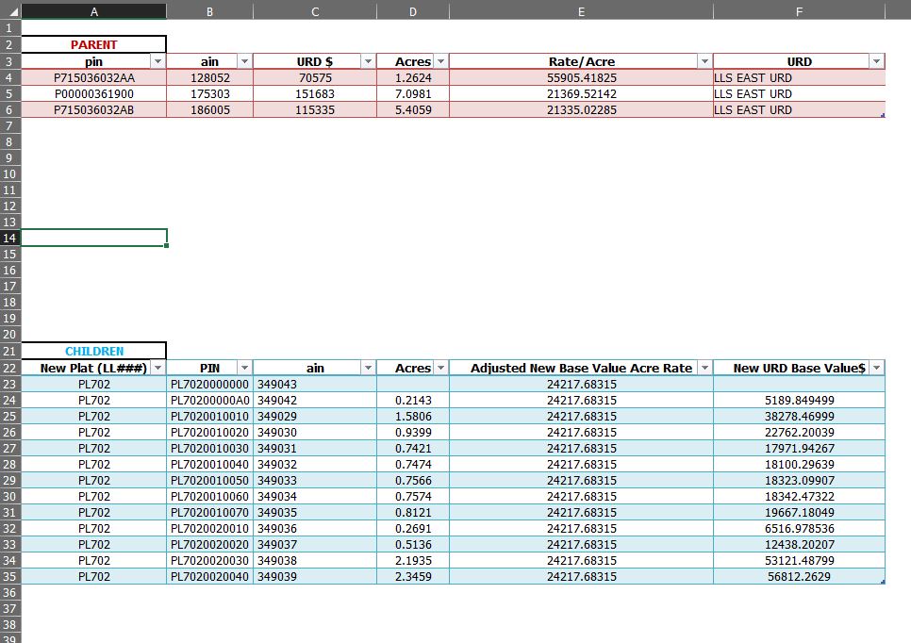Open the children ain filter dropdown

click(367, 368)
